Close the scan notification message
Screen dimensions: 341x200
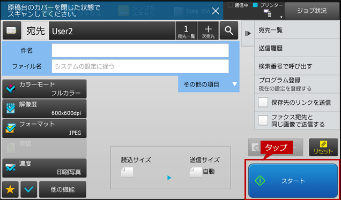pyautogui.click(x=216, y=11)
